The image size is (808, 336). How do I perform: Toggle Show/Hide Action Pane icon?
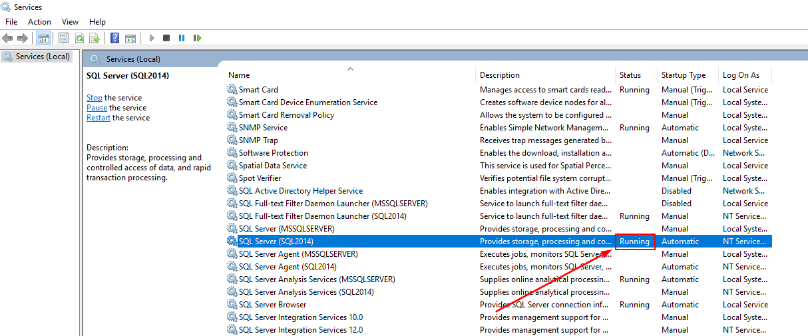pos(130,38)
